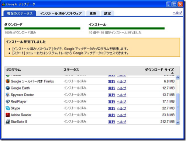186x141 pixels.
Task: Click 実行 for Spyware Doctor
Action: point(111,95)
